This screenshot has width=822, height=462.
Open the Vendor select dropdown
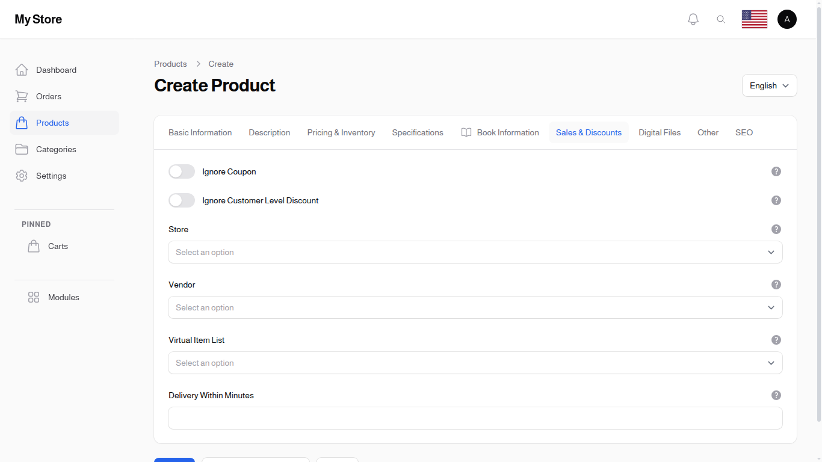pyautogui.click(x=475, y=307)
